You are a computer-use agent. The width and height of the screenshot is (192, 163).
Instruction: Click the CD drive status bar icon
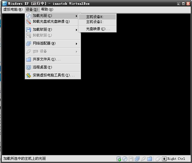pyautogui.click(x=125, y=159)
